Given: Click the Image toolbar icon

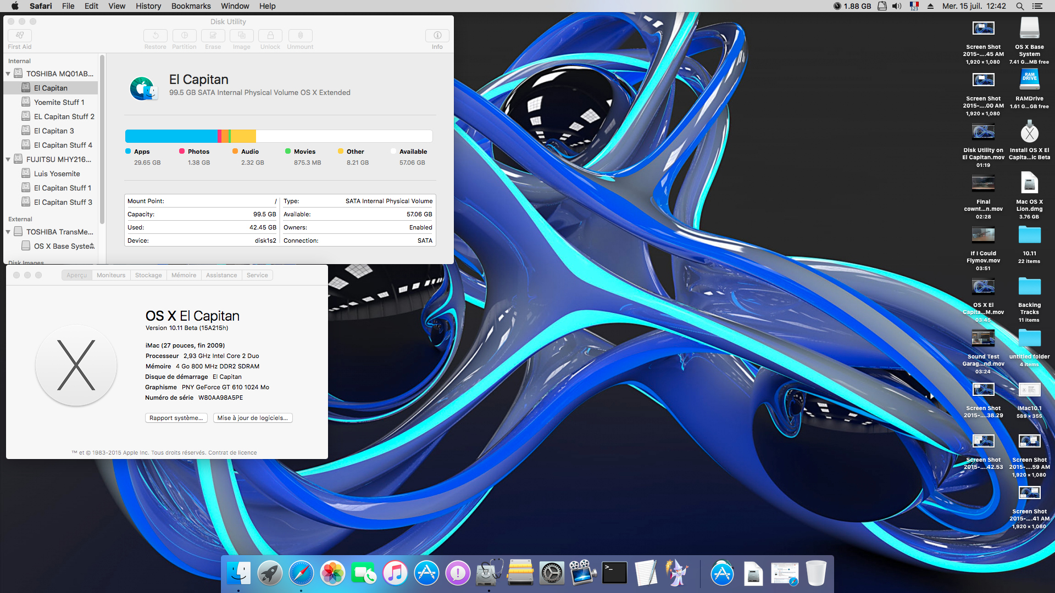Looking at the screenshot, I should [x=242, y=36].
